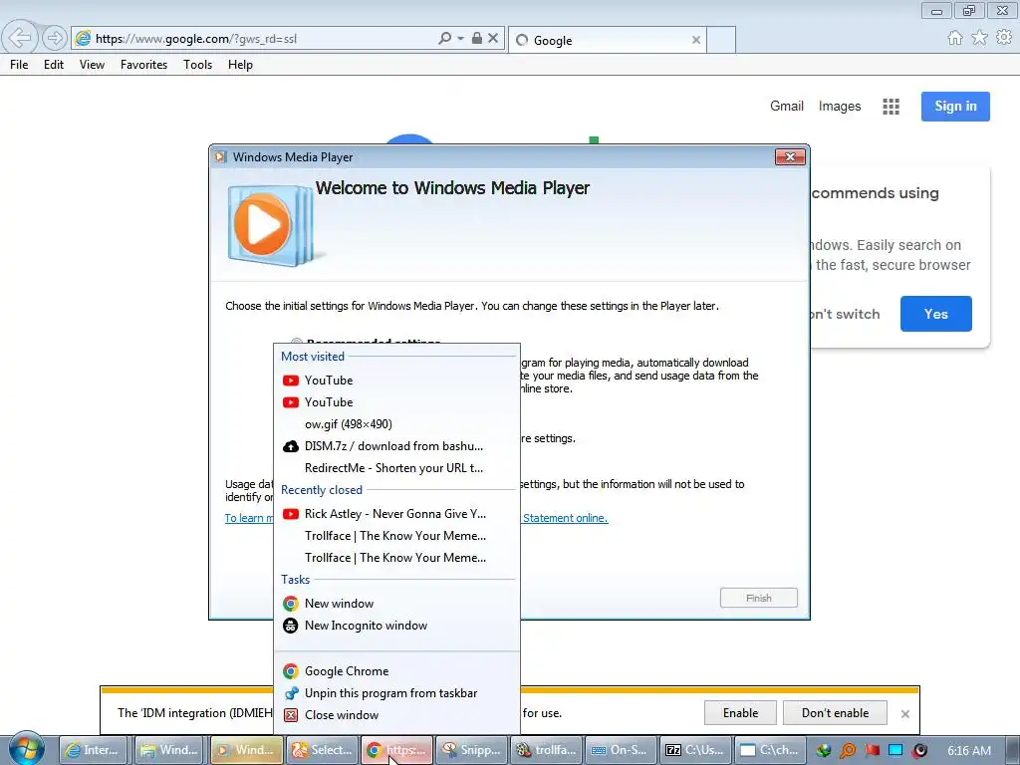
Task: Click the orange magnifier tray icon
Action: 848,751
